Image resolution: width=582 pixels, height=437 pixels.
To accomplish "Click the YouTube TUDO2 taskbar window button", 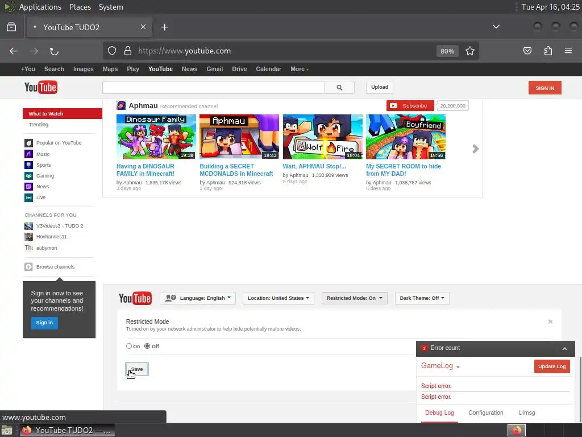I will pos(67,430).
